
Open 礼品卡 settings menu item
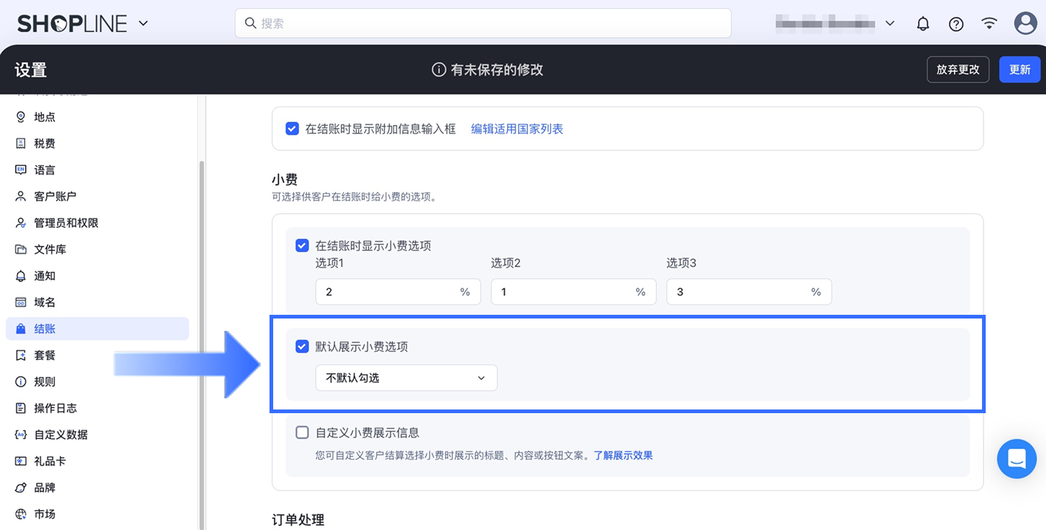[97, 461]
